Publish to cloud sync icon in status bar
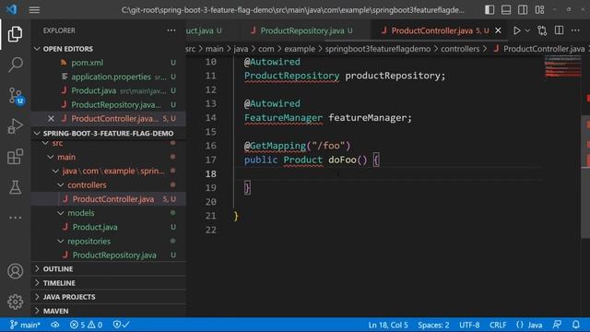Viewport: 590px width, 332px height. click(55, 325)
